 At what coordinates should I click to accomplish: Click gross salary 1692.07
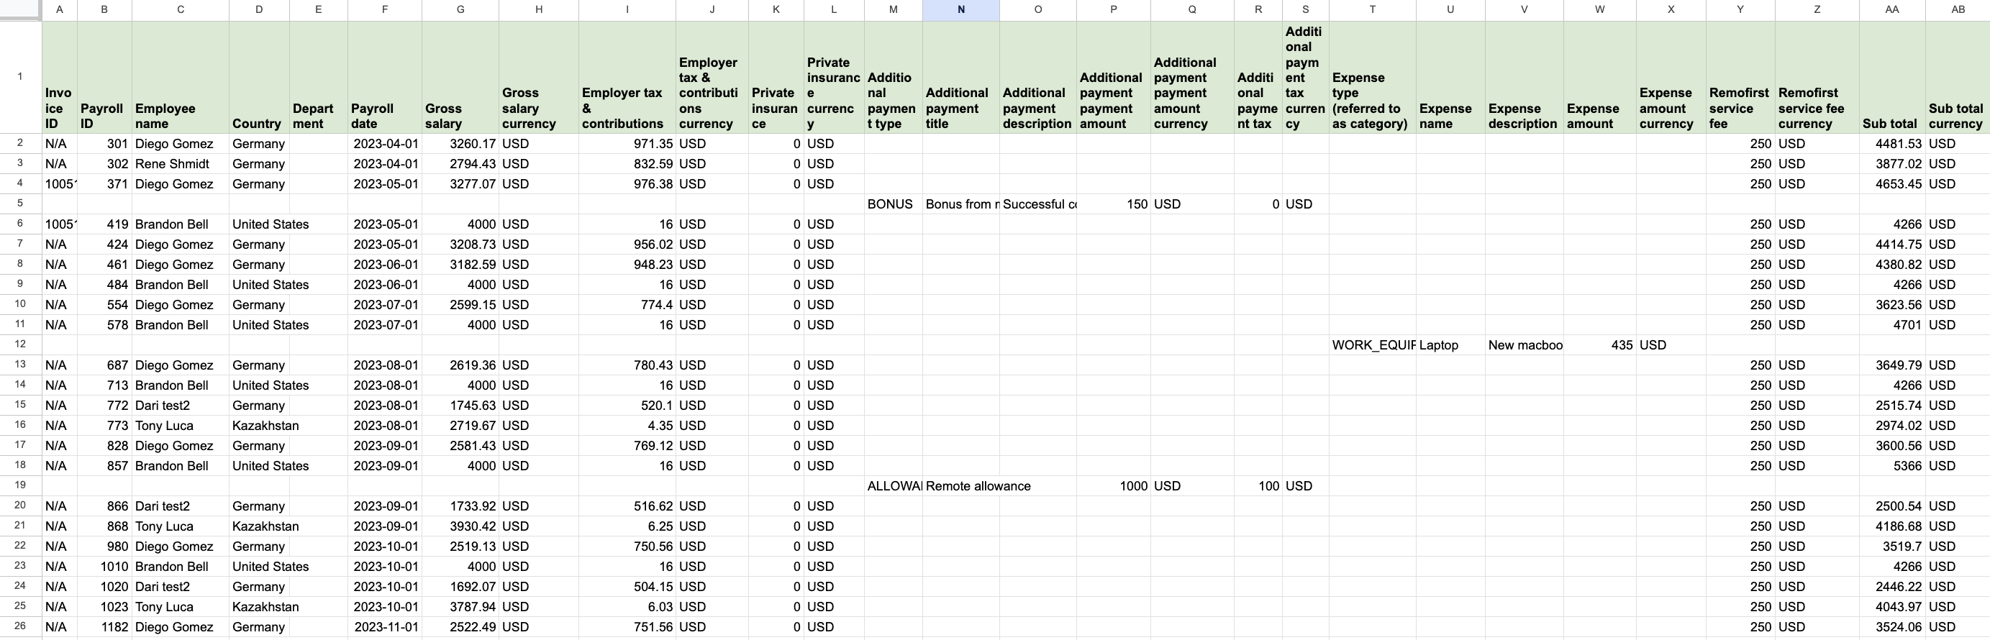click(460, 586)
